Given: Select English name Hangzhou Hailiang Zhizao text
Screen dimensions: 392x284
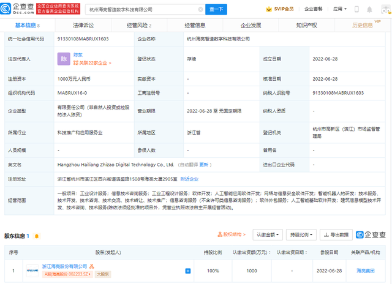Looking at the screenshot, I should point(116,165).
